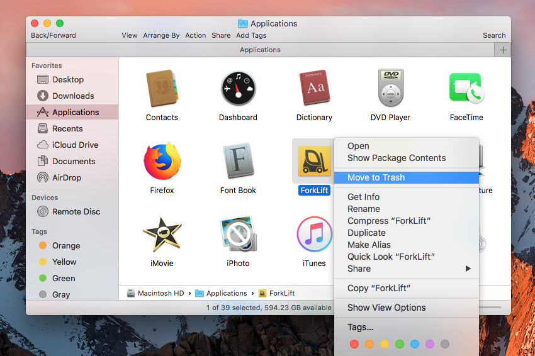Choose Show Package Contents
The height and width of the screenshot is (356, 535).
click(407, 158)
